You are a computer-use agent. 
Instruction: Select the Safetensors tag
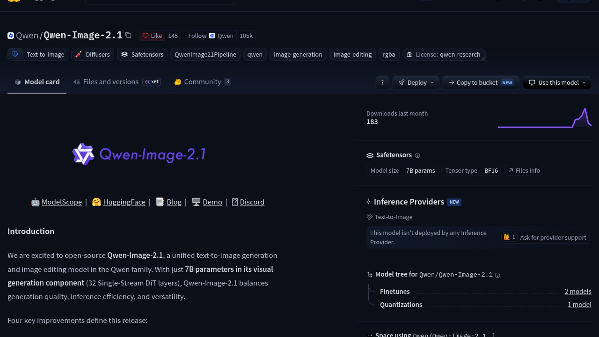[142, 55]
